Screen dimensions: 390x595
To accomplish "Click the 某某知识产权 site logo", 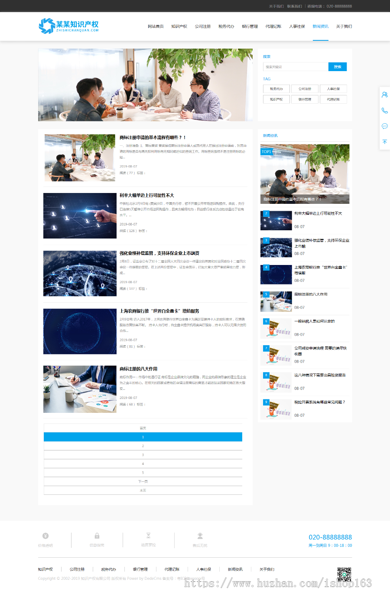I will 68,26.
